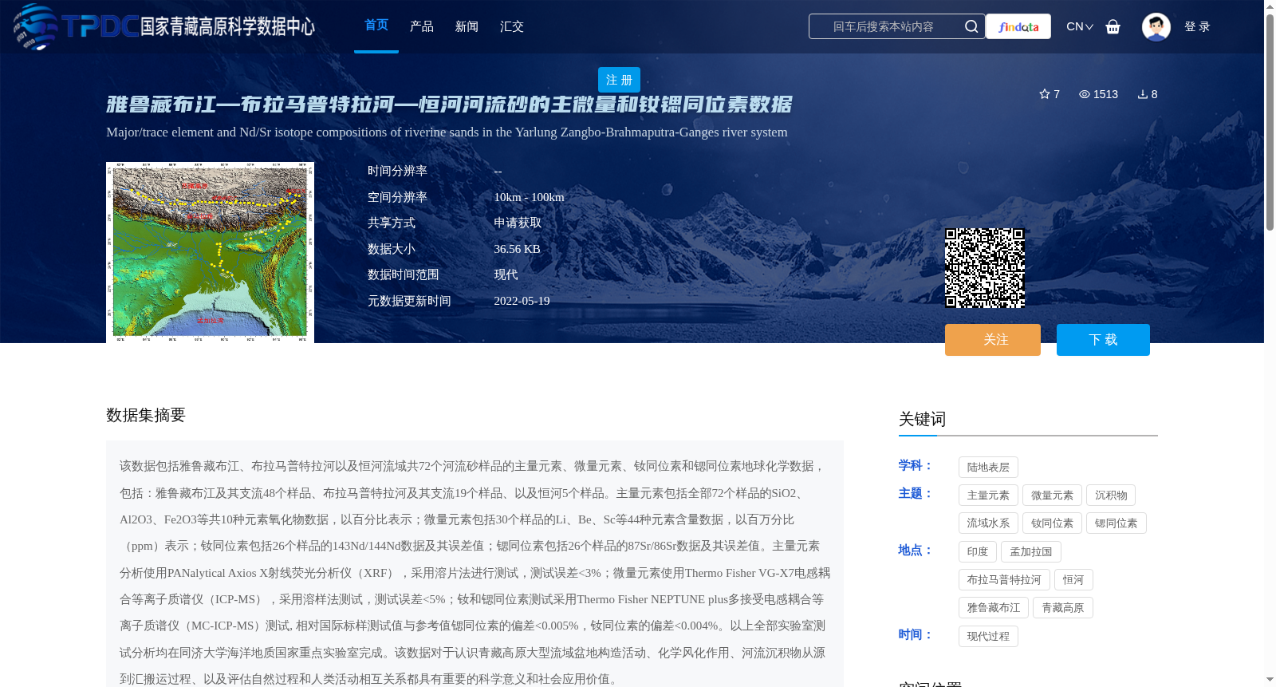Click the Chinese dataset title heading
Image resolution: width=1276 pixels, height=687 pixels.
point(449,105)
